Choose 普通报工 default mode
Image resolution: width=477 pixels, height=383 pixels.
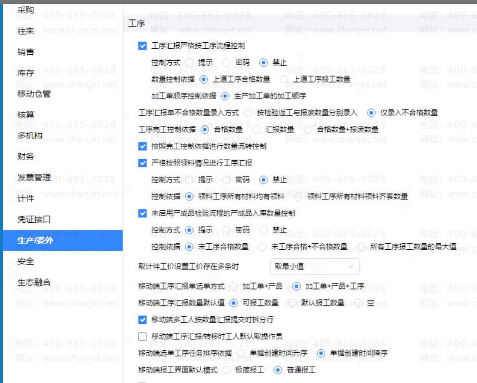278,370
